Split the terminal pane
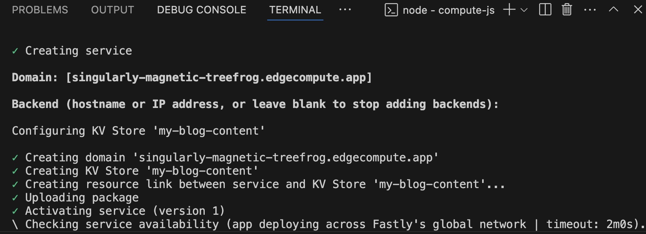646x234 pixels. tap(545, 10)
